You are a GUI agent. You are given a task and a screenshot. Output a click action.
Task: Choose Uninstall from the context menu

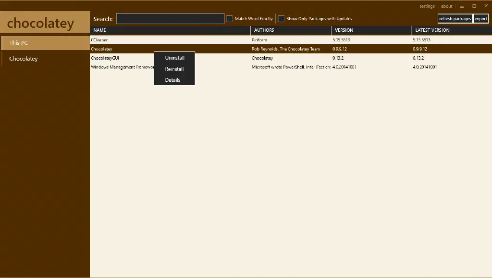(174, 58)
